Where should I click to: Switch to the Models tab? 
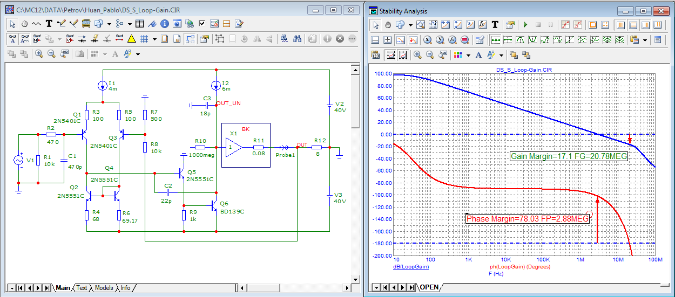104,288
